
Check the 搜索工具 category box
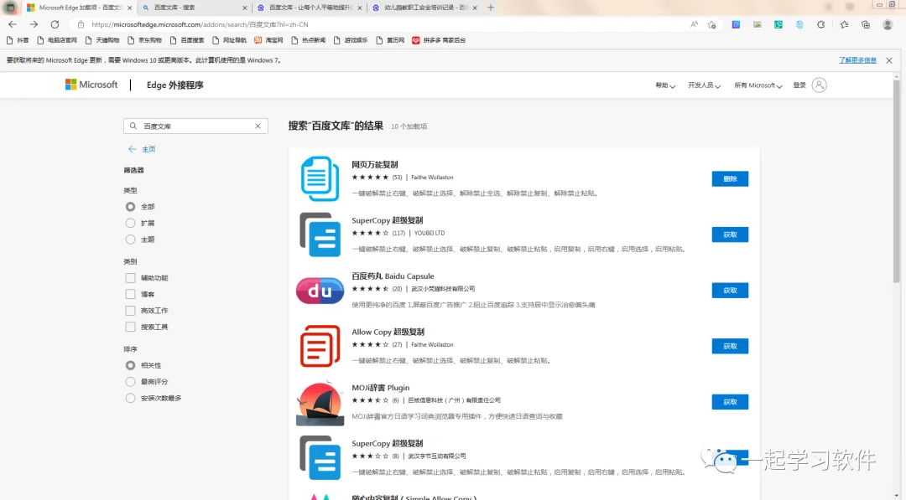tap(131, 327)
